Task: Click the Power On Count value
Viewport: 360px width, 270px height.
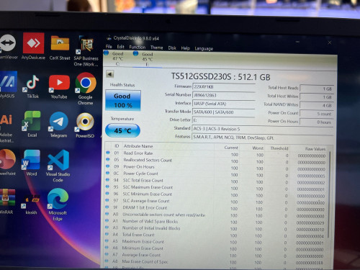Action: tap(317, 114)
